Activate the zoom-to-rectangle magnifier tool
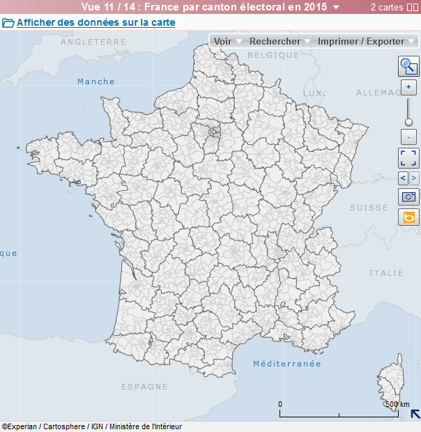The height and width of the screenshot is (432, 421). pos(408,66)
